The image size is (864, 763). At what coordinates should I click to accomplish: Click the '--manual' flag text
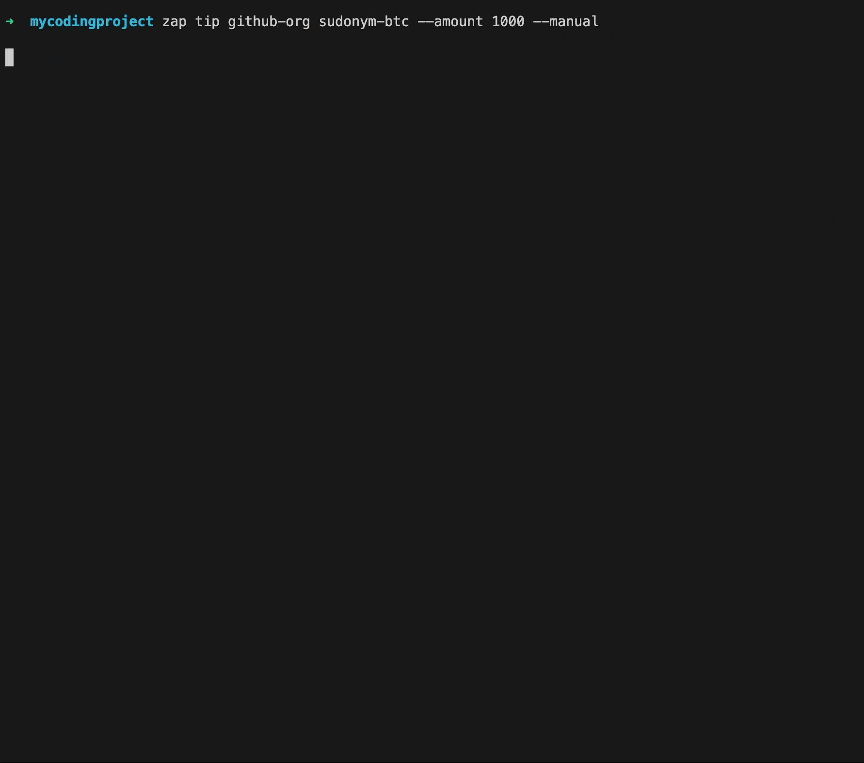[x=566, y=21]
